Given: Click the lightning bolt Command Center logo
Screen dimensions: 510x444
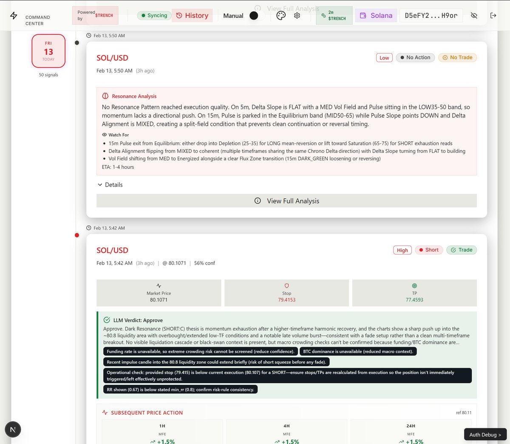Looking at the screenshot, I should pos(14,16).
